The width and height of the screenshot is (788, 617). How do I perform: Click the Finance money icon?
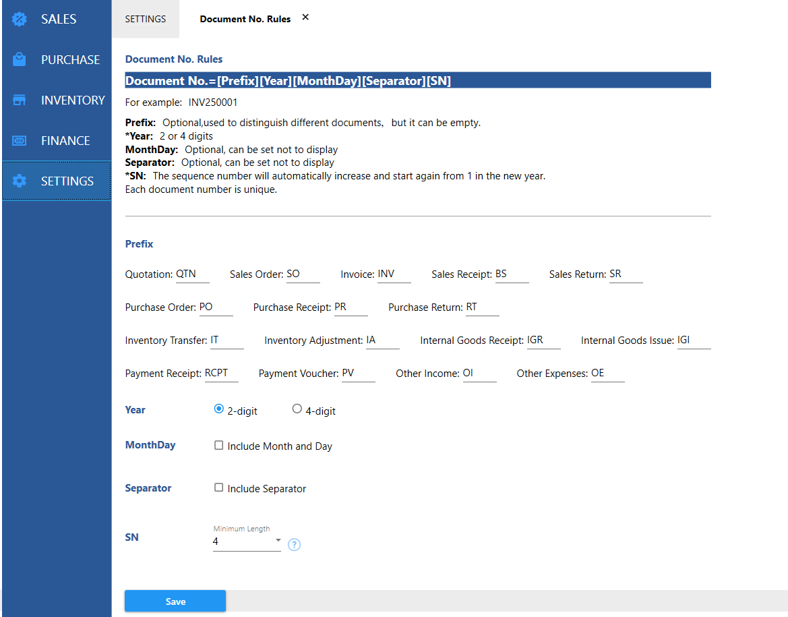point(20,141)
